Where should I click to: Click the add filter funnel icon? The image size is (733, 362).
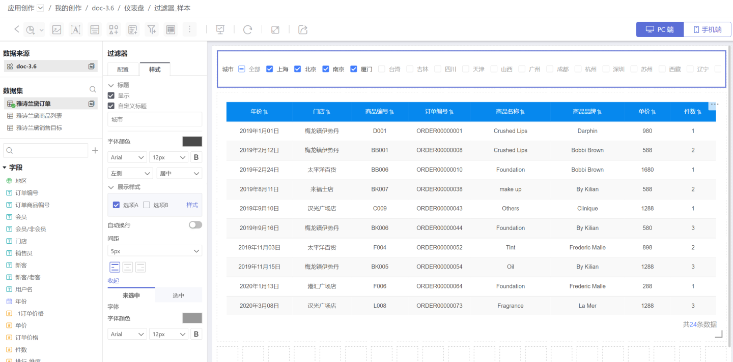point(152,29)
